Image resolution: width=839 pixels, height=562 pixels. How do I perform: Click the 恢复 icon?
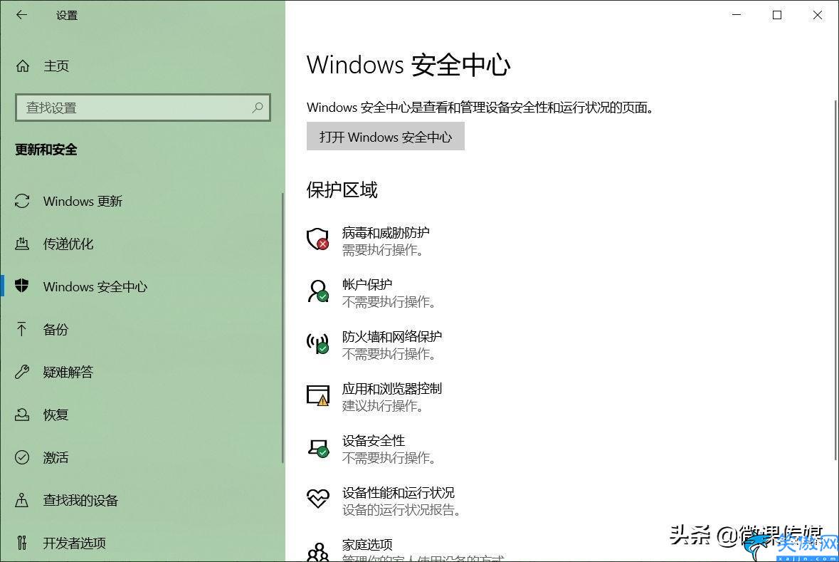22,415
